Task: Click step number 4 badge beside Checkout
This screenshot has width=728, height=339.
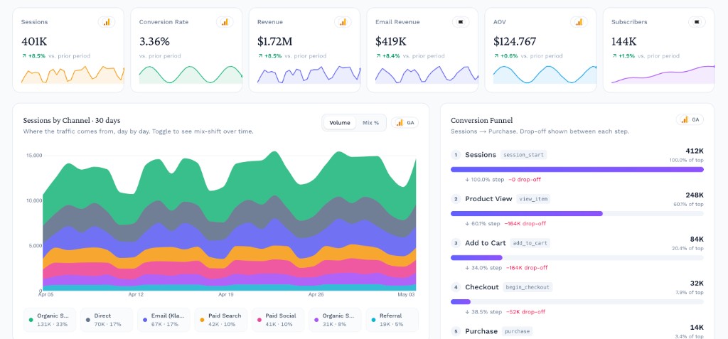Action: (x=456, y=287)
